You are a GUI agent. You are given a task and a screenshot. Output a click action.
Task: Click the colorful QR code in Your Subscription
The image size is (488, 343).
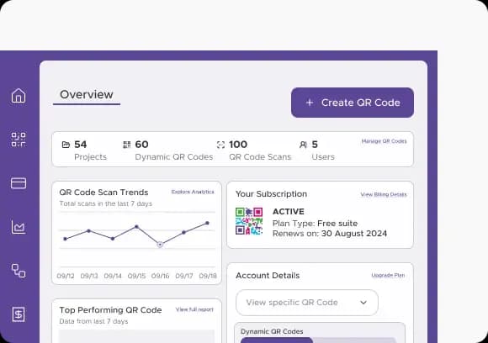(249, 221)
